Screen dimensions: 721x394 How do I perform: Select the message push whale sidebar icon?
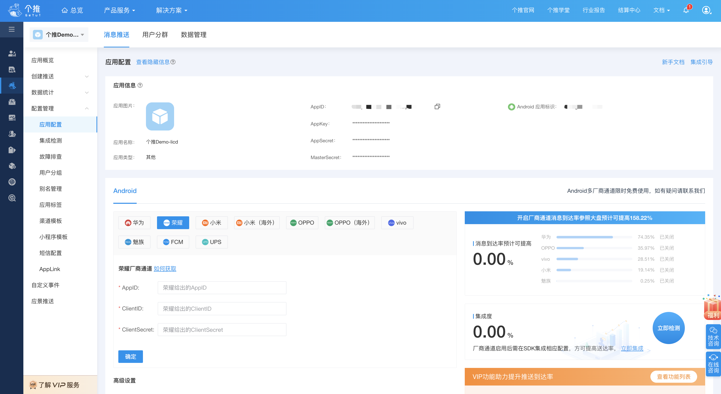[12, 86]
